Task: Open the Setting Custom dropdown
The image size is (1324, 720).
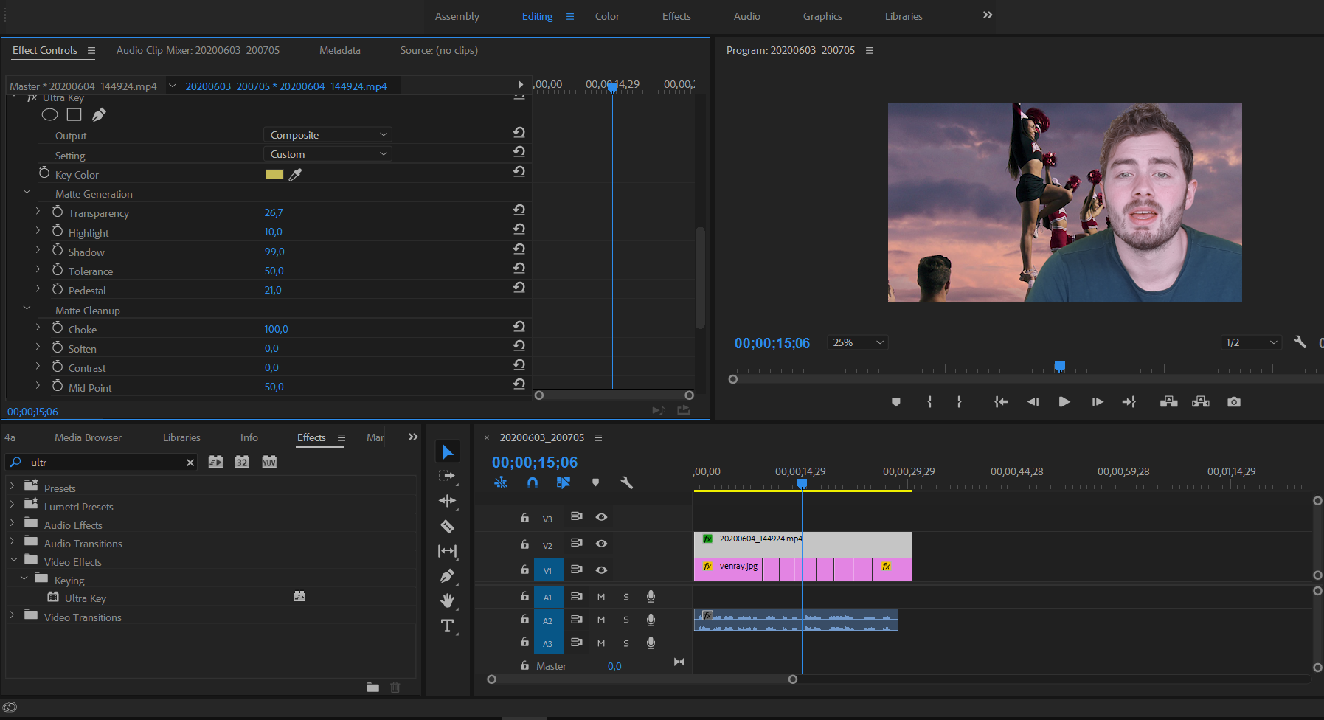Action: click(x=327, y=154)
